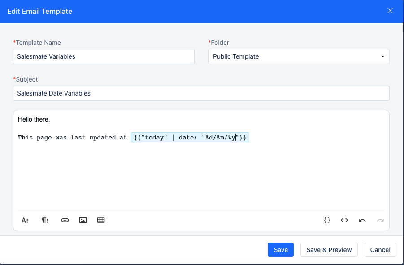Insert a hyperlink in the email body
Screen dimensions: 404x265
pos(65,220)
